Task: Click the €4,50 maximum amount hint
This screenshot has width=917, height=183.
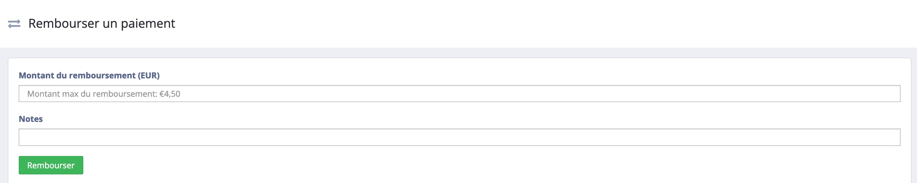Action: 170,94
